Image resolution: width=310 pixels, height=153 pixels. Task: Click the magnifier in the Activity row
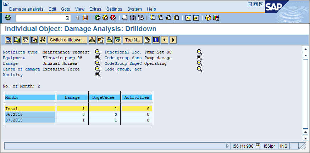98,75
